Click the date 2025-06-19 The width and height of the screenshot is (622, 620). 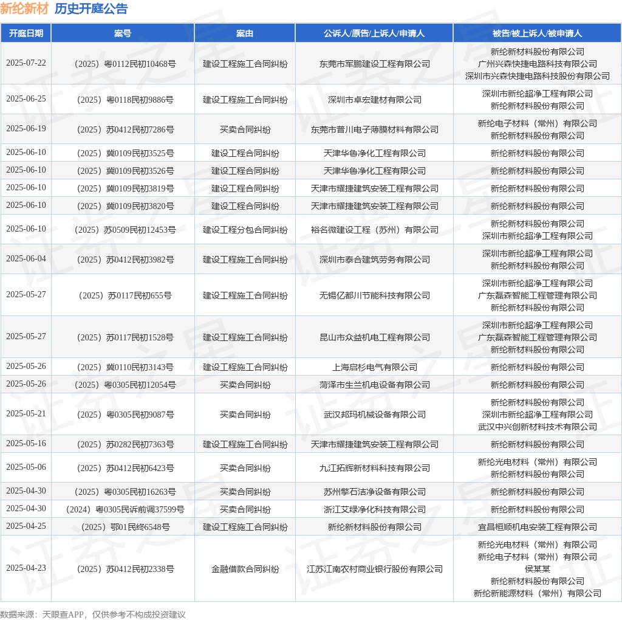(x=26, y=129)
